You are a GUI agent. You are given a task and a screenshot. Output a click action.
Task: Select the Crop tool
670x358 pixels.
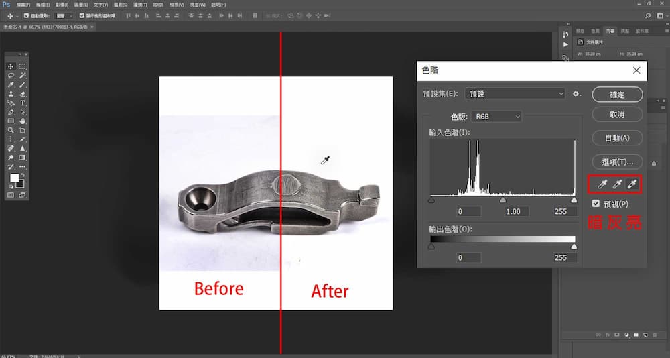(x=22, y=131)
